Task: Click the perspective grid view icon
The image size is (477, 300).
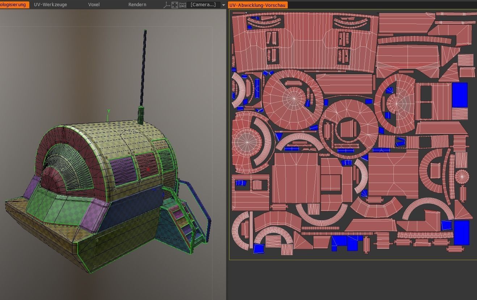Action: 183,5
